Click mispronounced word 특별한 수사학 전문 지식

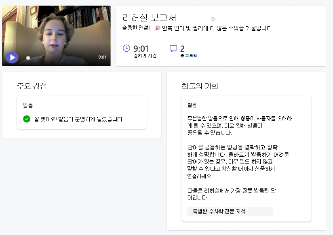219,212
